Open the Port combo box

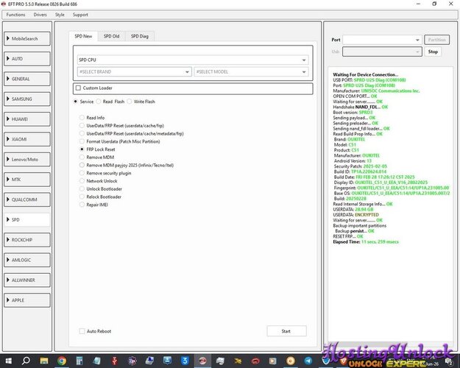[x=382, y=40]
